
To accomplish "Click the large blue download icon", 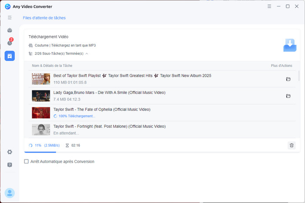I will coord(290,44).
